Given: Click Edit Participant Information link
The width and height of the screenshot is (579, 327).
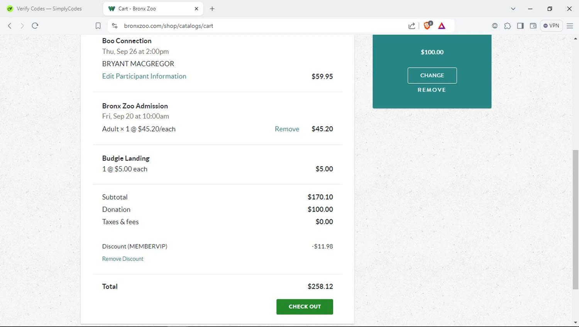Looking at the screenshot, I should tap(144, 76).
